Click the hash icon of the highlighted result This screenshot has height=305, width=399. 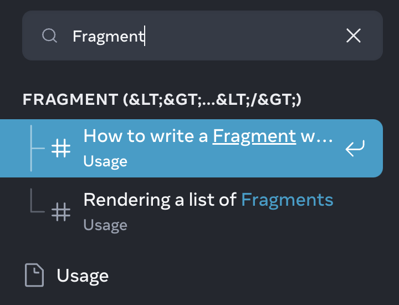[x=61, y=148]
